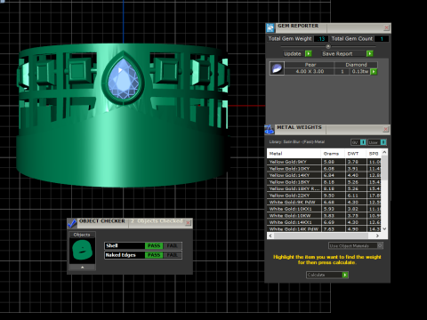Click the Calculate green arrow
This screenshot has height=320, width=427.
(345, 275)
